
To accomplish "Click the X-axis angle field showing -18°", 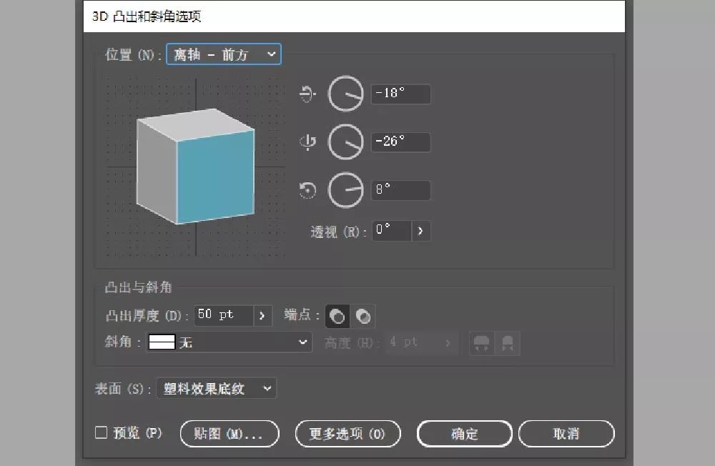I will point(400,94).
